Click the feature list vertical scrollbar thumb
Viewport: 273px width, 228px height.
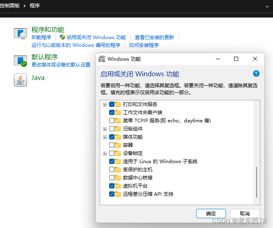257,182
